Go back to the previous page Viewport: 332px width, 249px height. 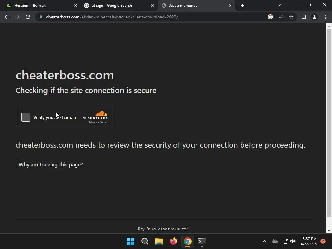coord(7,17)
